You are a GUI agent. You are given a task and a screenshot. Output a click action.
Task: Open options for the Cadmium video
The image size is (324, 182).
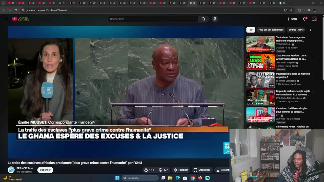point(313,109)
